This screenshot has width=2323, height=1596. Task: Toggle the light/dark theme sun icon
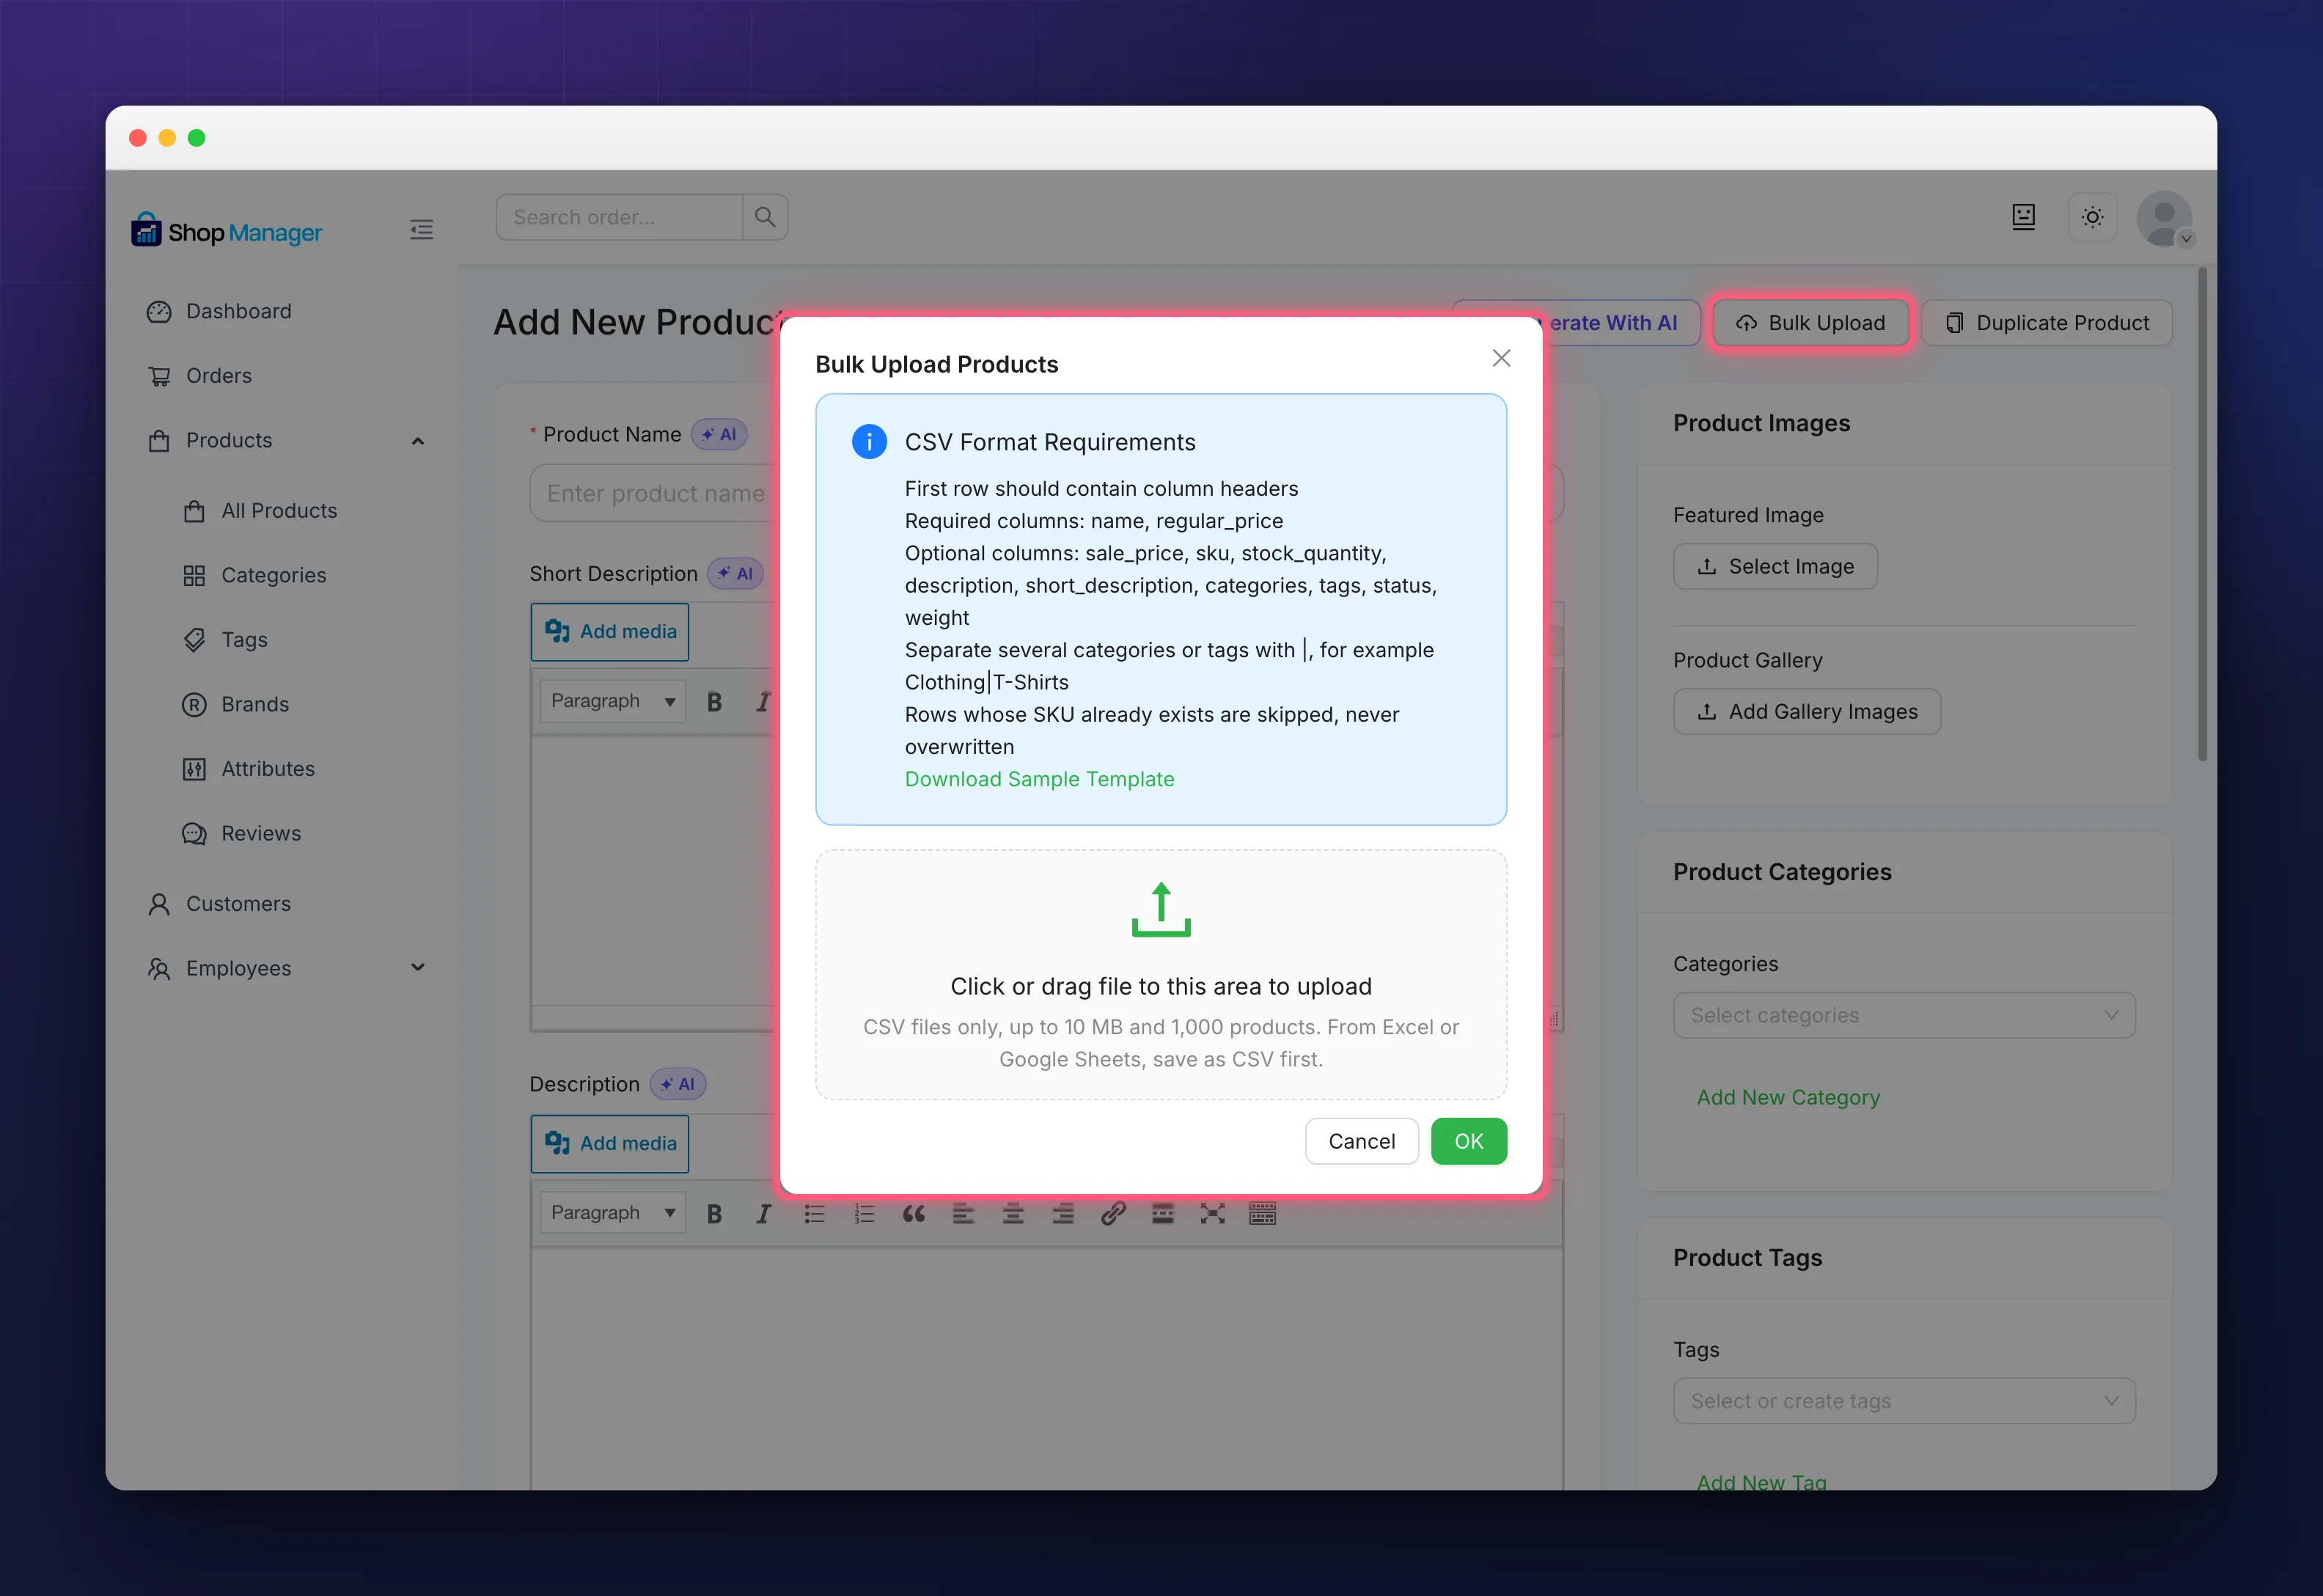(x=2091, y=217)
